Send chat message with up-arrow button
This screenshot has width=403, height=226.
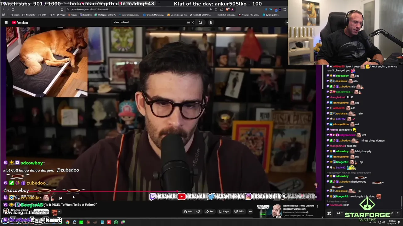[x=398, y=213]
